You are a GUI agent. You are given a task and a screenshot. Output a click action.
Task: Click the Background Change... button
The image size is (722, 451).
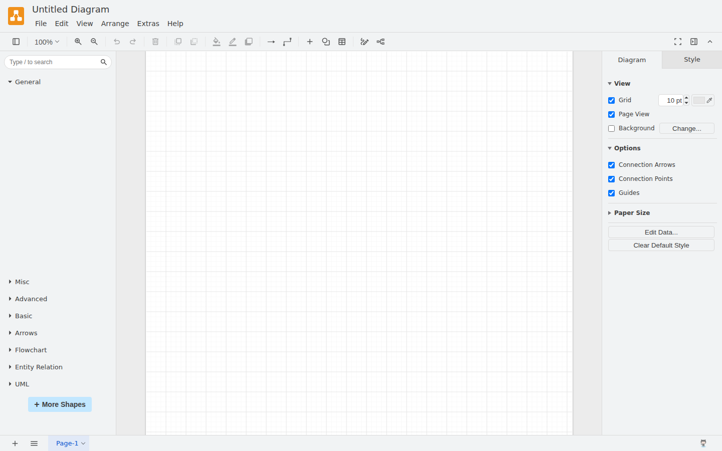pos(686,128)
